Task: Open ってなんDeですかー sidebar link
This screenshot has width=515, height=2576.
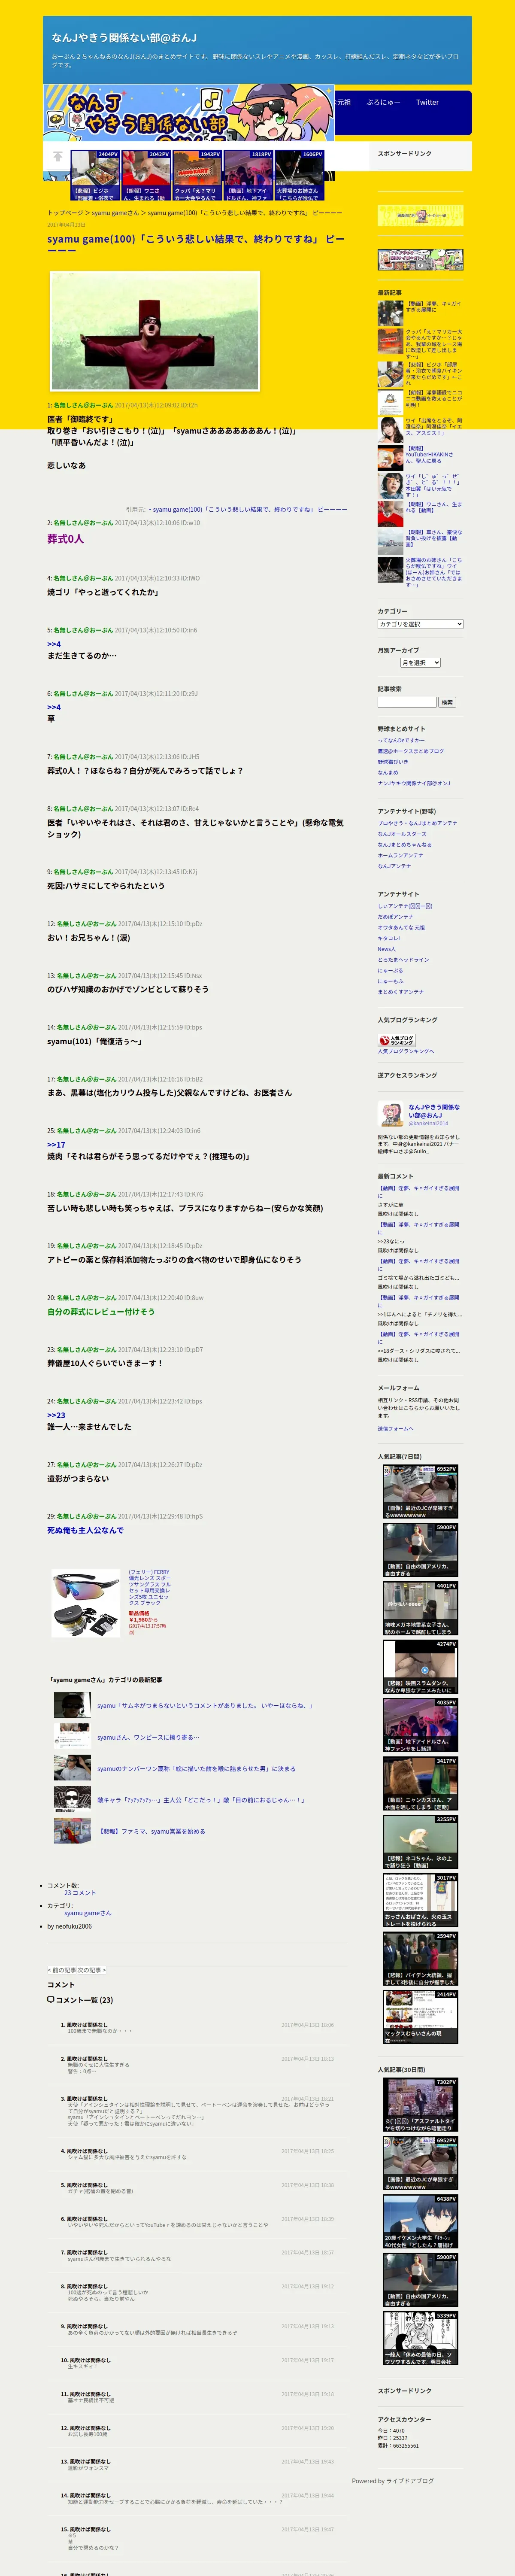Action: pyautogui.click(x=401, y=740)
